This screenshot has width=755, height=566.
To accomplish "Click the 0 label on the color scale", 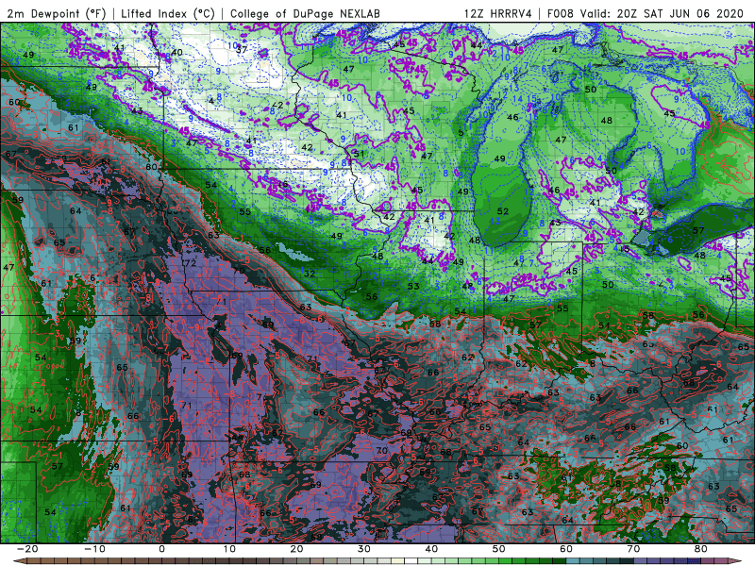I will pyautogui.click(x=161, y=549).
